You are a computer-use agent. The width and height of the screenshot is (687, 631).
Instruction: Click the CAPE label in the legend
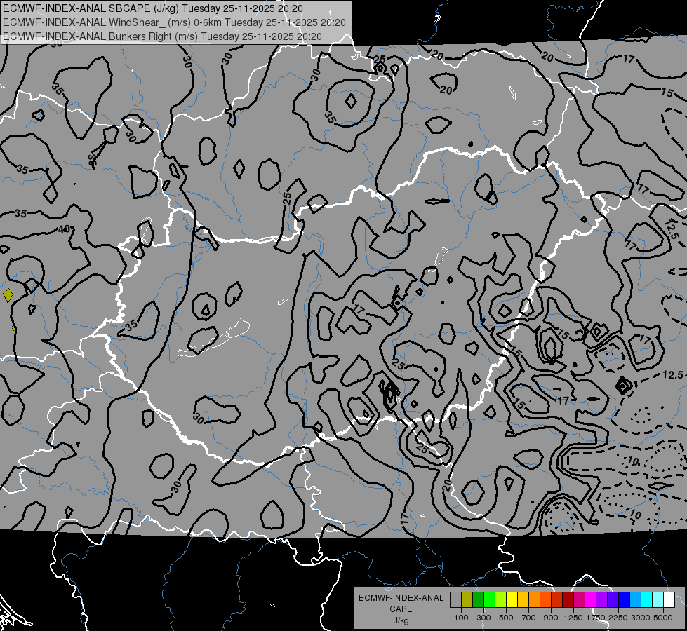pyautogui.click(x=401, y=609)
